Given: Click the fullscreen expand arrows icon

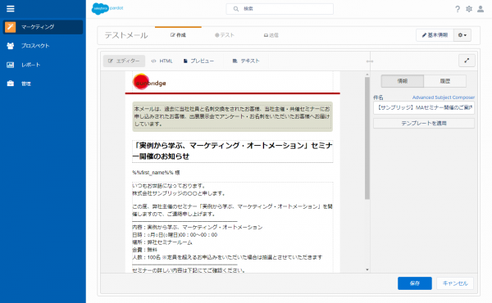Looking at the screenshot, I should tap(467, 61).
